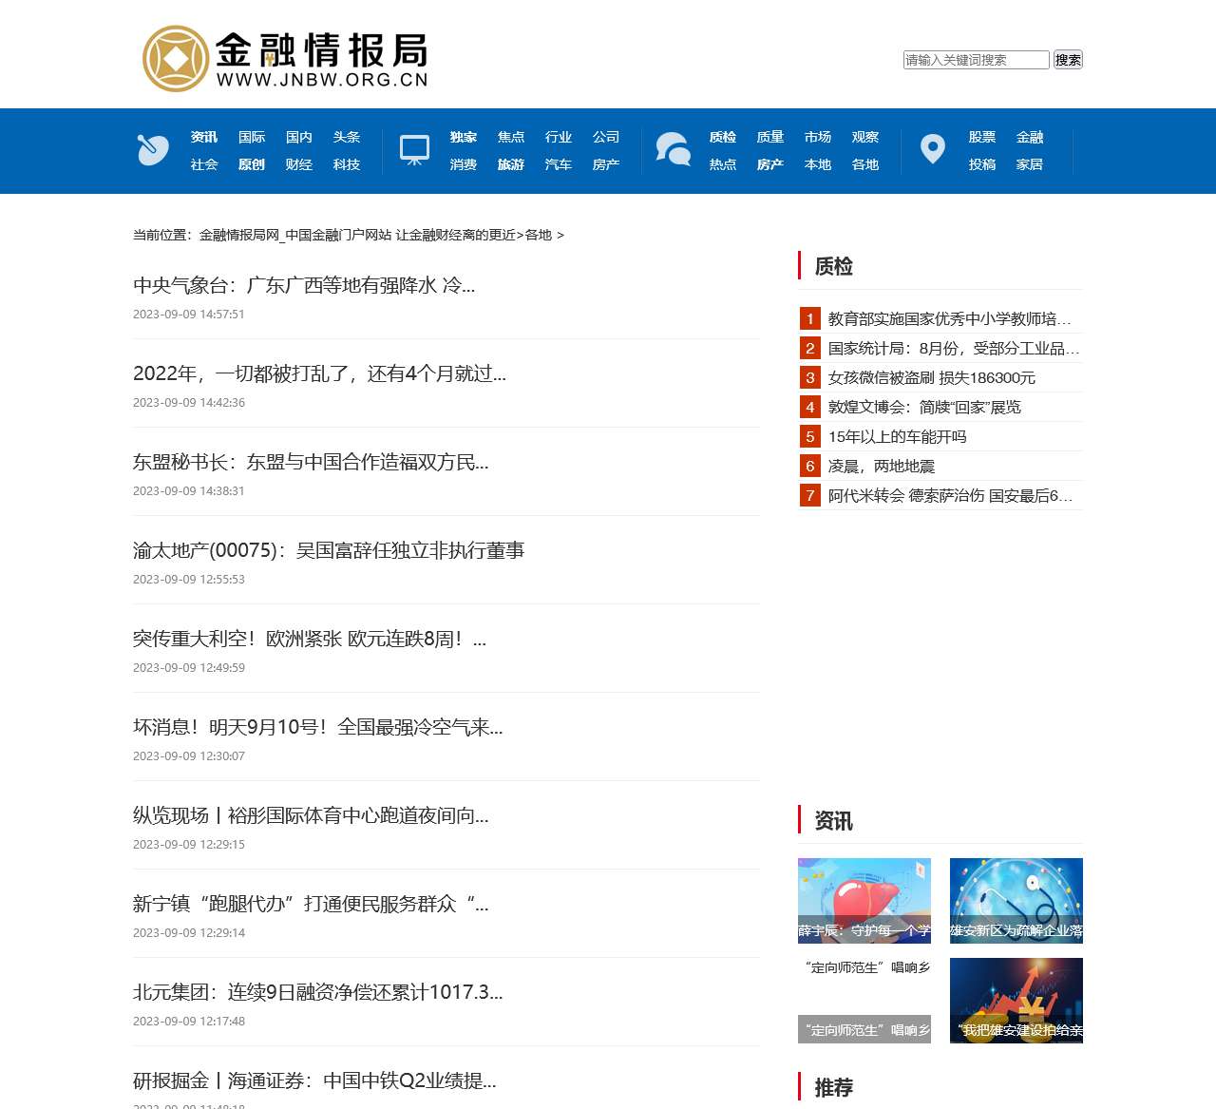Go to the 股票 navigation section
This screenshot has width=1216, height=1109.
[982, 137]
